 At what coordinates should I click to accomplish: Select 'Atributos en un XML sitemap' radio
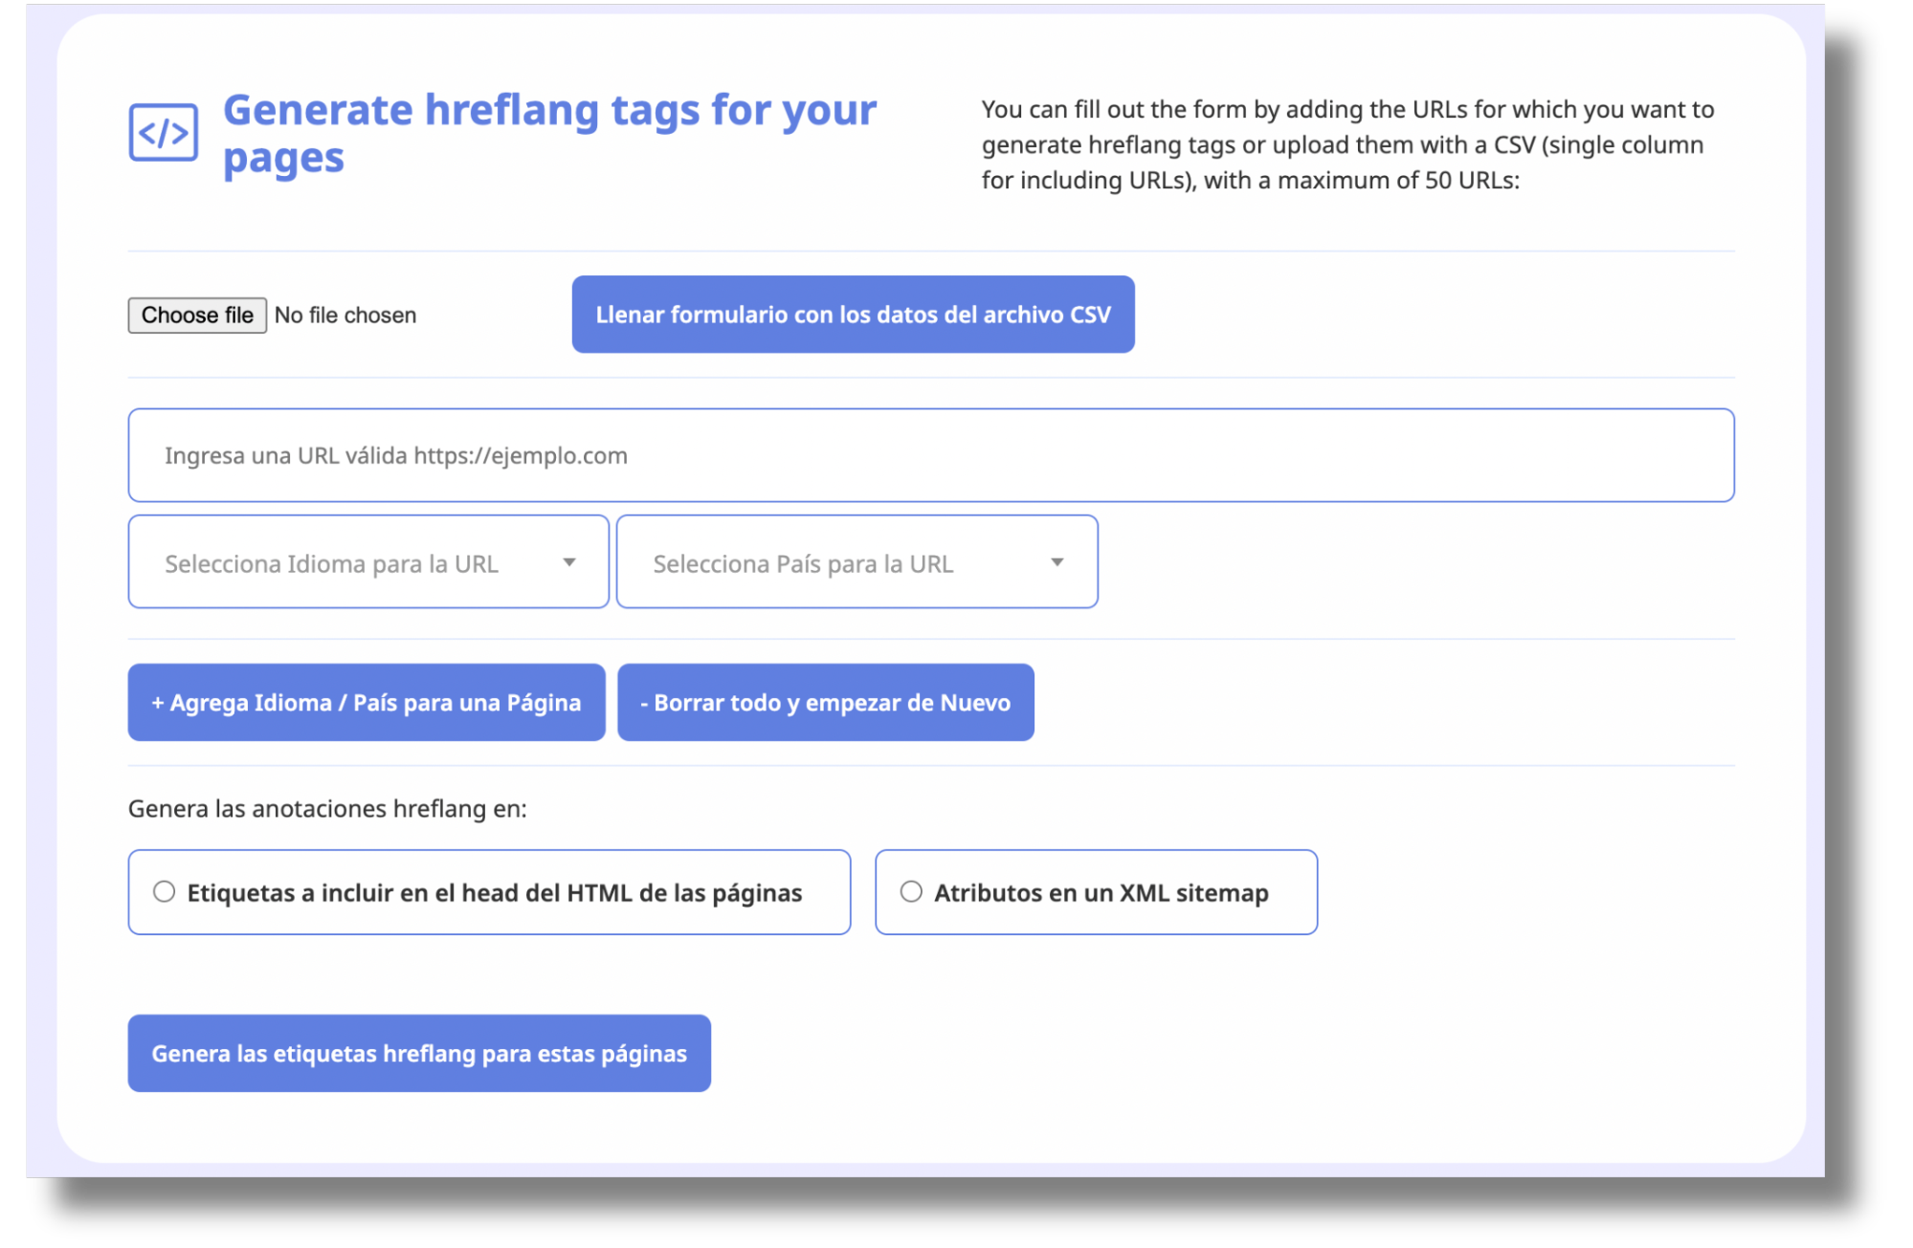pyautogui.click(x=911, y=892)
